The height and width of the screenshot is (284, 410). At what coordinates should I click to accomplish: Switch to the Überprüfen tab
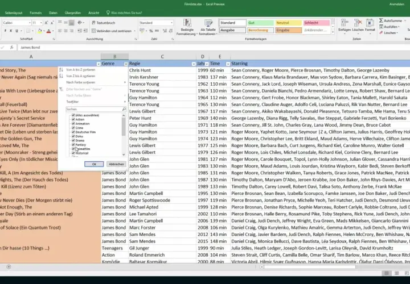point(73,12)
